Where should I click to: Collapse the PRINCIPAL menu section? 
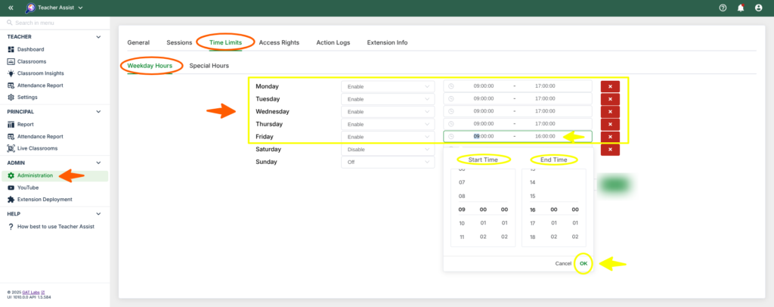point(98,112)
